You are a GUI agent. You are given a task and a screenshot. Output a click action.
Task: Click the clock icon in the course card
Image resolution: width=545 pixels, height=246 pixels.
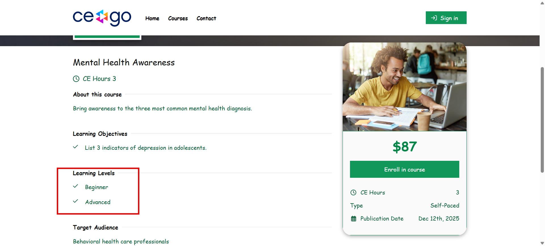[x=353, y=192]
